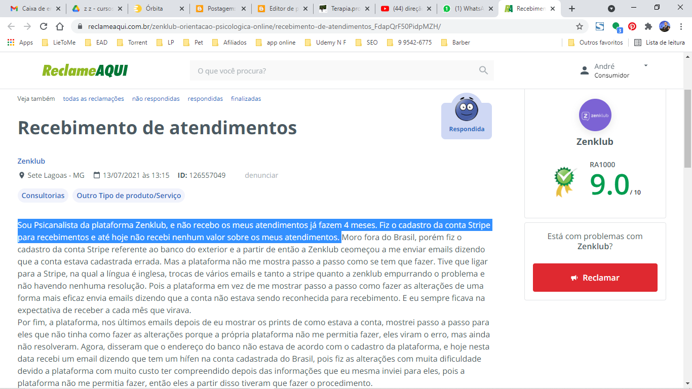The width and height of the screenshot is (692, 389).
Task: Open the Chrome three-dot menu
Action: point(681,26)
